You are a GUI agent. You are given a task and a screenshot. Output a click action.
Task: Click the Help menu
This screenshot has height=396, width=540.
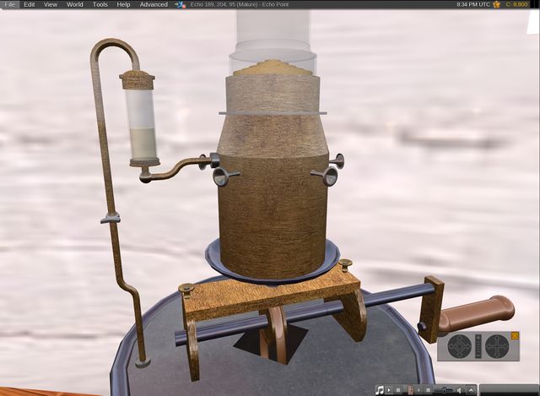[x=124, y=4]
